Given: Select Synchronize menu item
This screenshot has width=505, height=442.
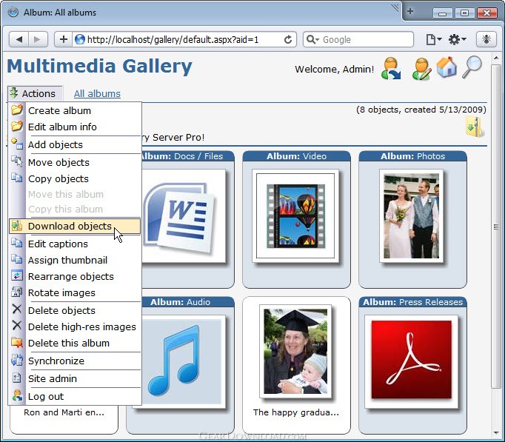Looking at the screenshot, I should pos(75,361).
